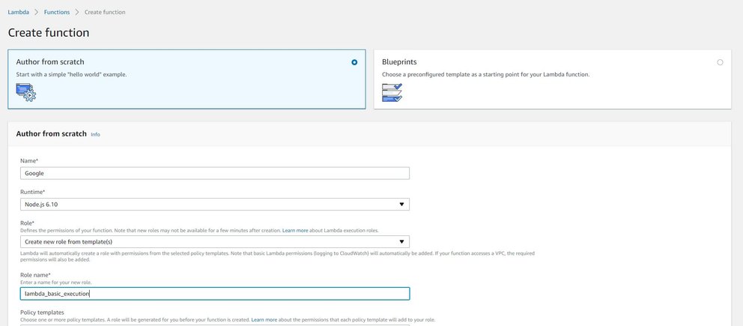The image size is (743, 326).
Task: Navigate to Functions via the breadcrumb
Action: (x=57, y=12)
